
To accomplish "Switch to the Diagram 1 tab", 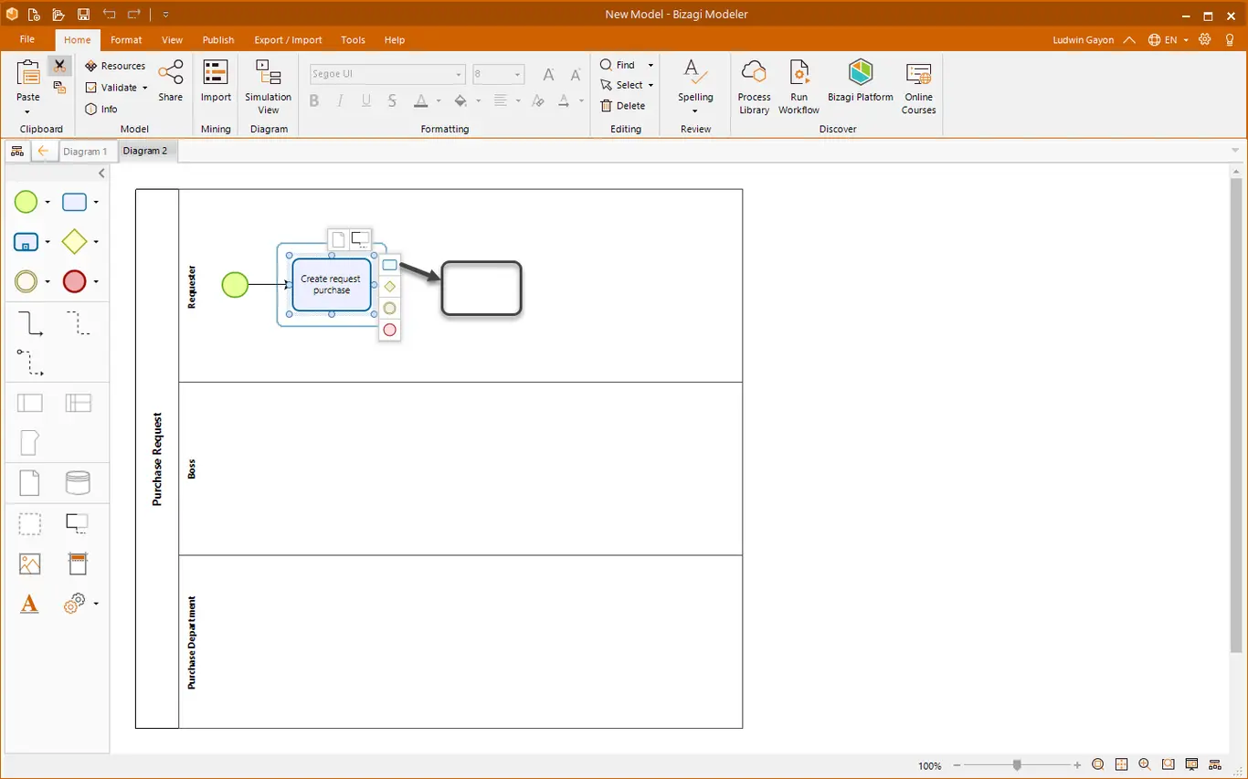I will tap(85, 152).
